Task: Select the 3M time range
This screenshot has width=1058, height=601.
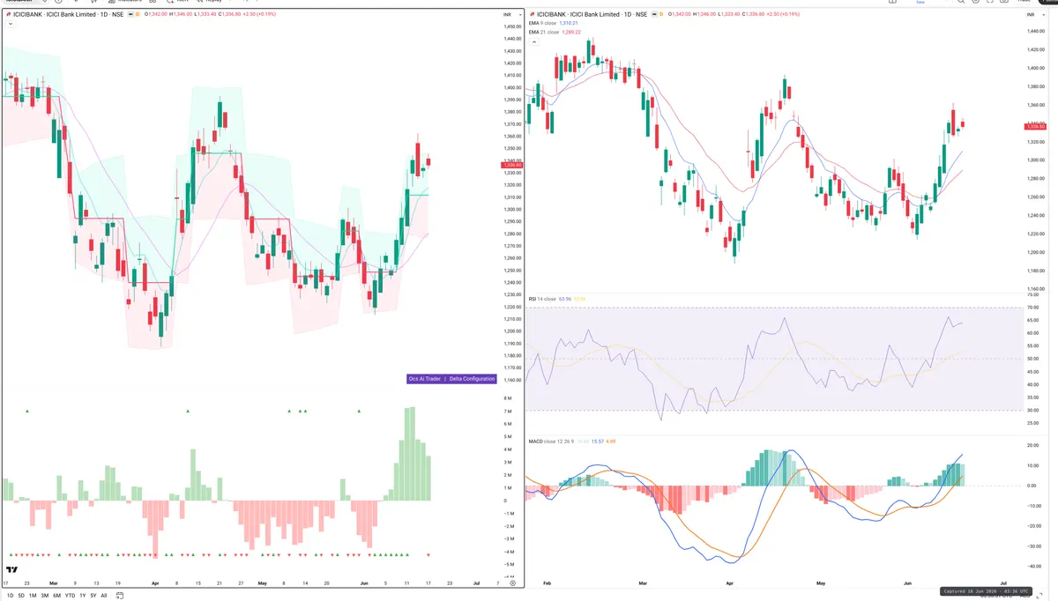Action: pos(45,596)
